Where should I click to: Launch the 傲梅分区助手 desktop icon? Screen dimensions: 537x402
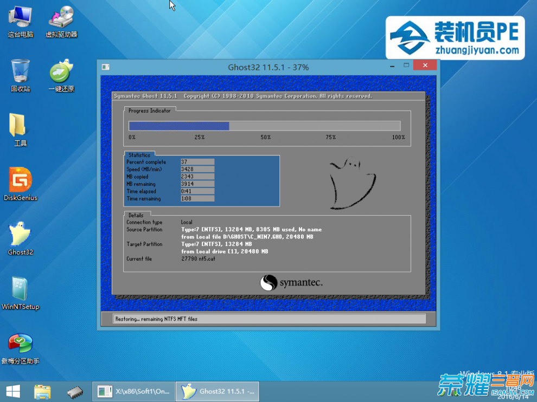[20, 348]
